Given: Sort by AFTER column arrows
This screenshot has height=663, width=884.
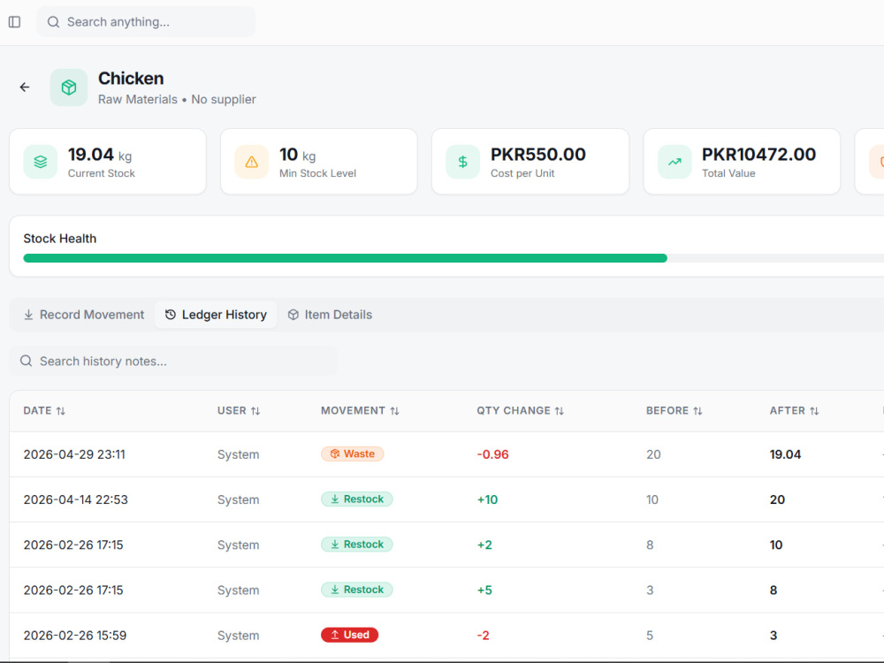Looking at the screenshot, I should coord(815,411).
